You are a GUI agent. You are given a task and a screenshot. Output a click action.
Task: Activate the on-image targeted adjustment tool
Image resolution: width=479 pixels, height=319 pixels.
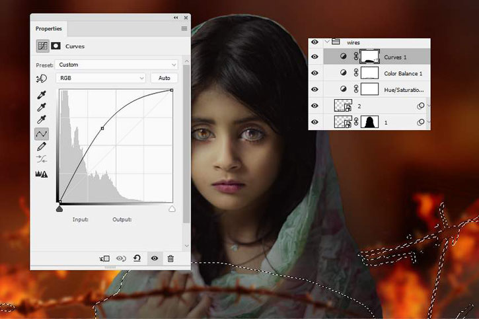pyautogui.click(x=42, y=79)
